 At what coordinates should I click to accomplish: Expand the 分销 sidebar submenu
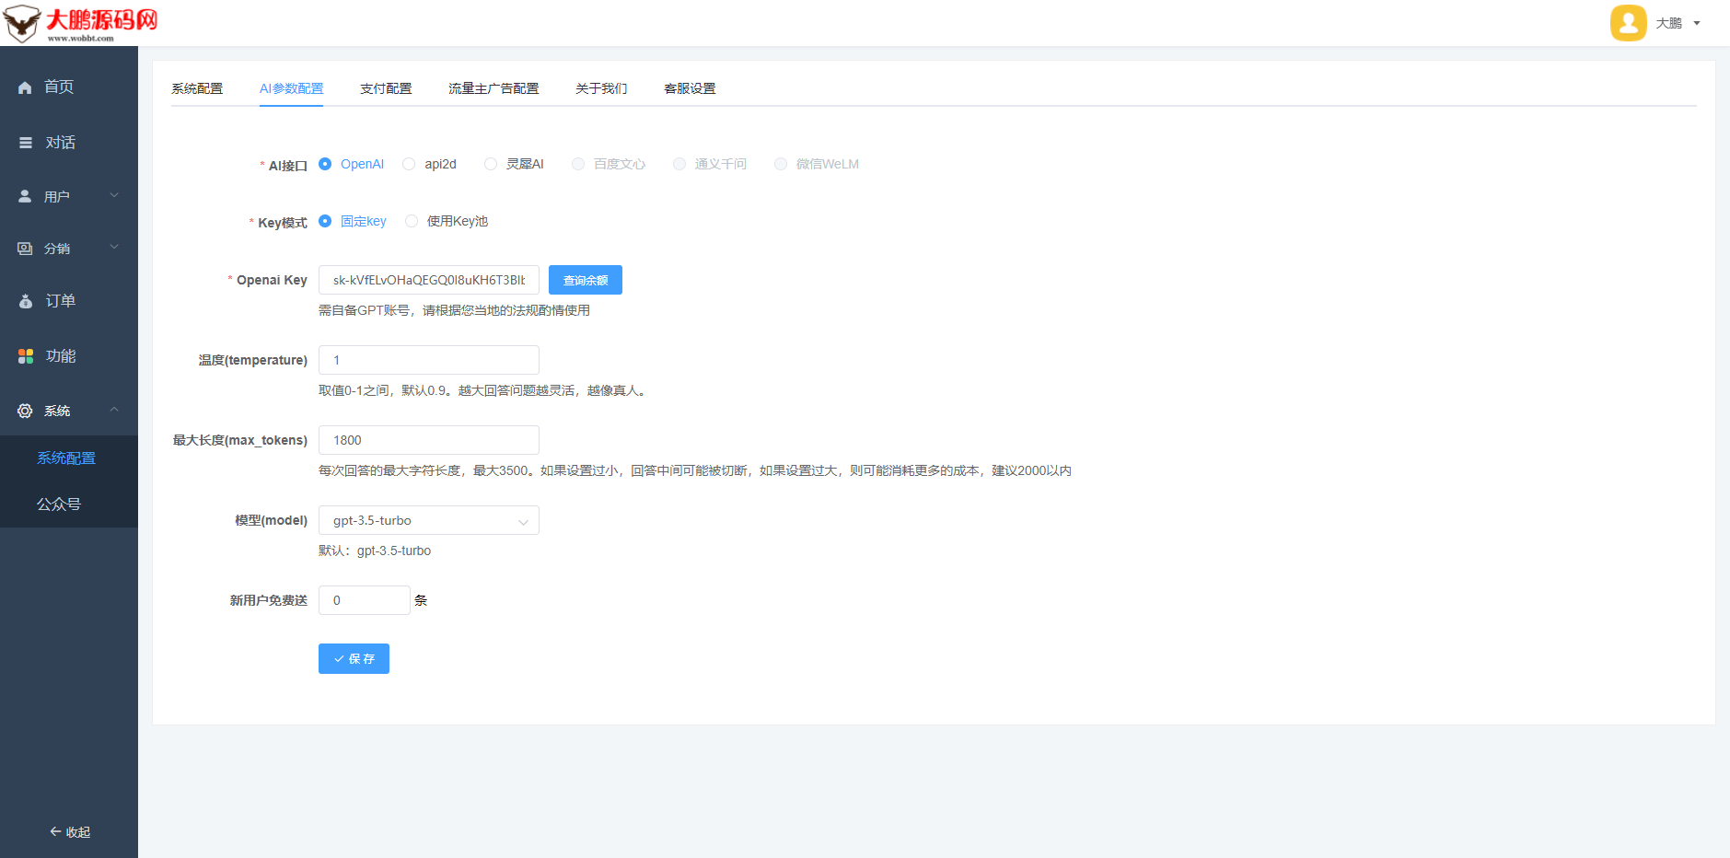pos(114,247)
